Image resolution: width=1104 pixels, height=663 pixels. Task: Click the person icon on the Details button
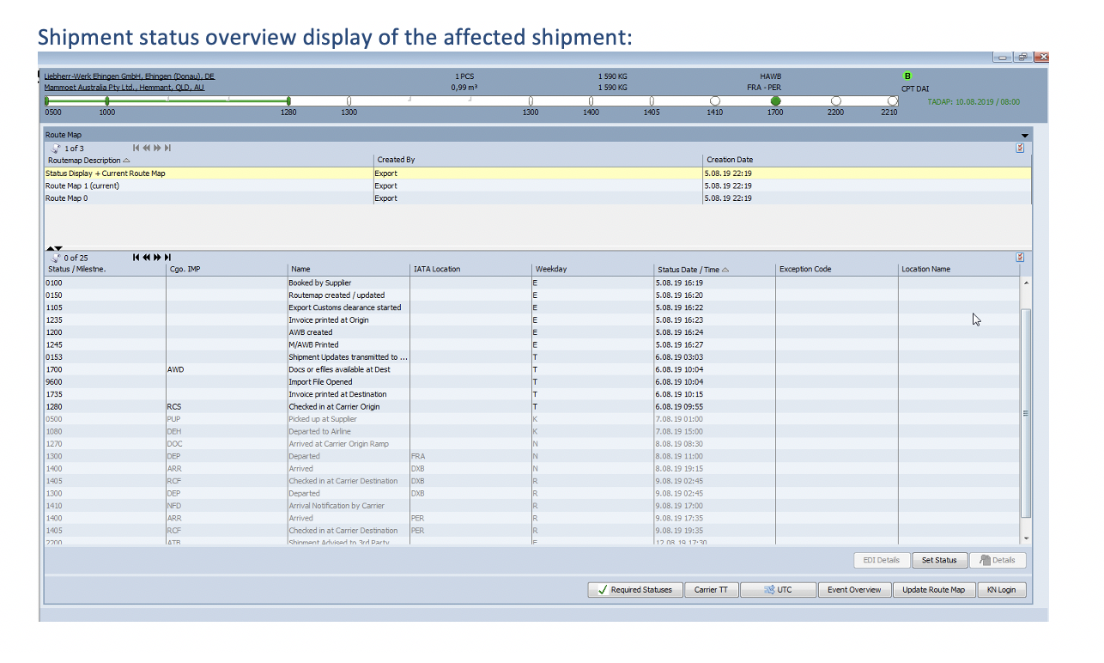click(983, 560)
